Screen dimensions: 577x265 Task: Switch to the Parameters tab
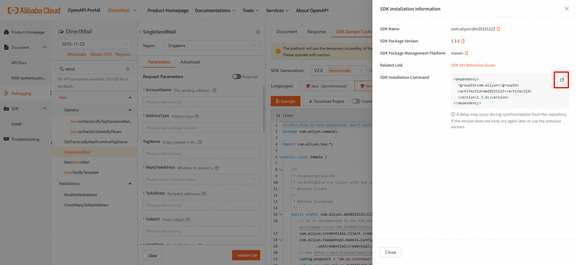click(159, 62)
